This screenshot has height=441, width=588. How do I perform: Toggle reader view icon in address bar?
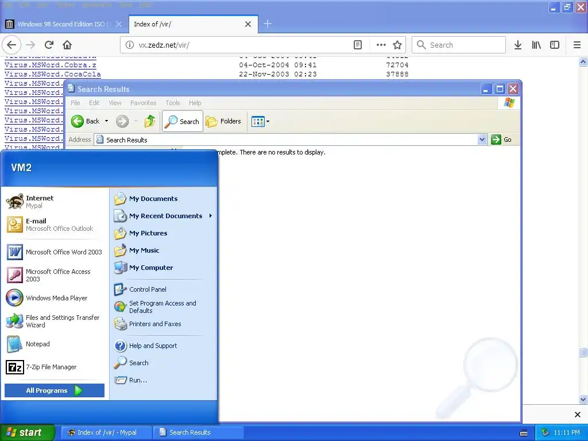(358, 45)
